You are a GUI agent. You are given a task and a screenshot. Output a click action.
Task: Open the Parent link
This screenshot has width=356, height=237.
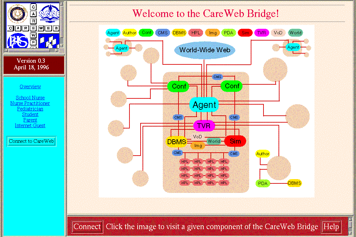[x=30, y=120]
